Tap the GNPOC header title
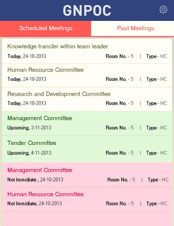174x226 pixels. click(87, 10)
